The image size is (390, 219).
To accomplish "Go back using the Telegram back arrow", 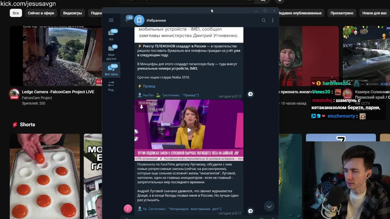I will pos(127,20).
